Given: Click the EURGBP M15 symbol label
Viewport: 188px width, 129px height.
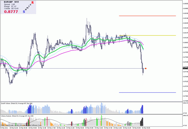Looking at the screenshot, I should pyautogui.click(x=11, y=2).
